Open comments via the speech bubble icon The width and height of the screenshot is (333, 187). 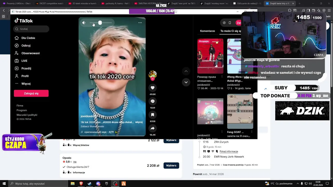[153, 101]
